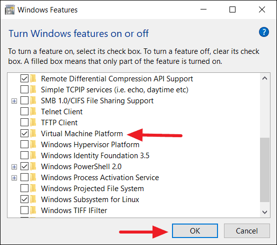
Task: Click the Cancel button
Action: tap(247, 231)
